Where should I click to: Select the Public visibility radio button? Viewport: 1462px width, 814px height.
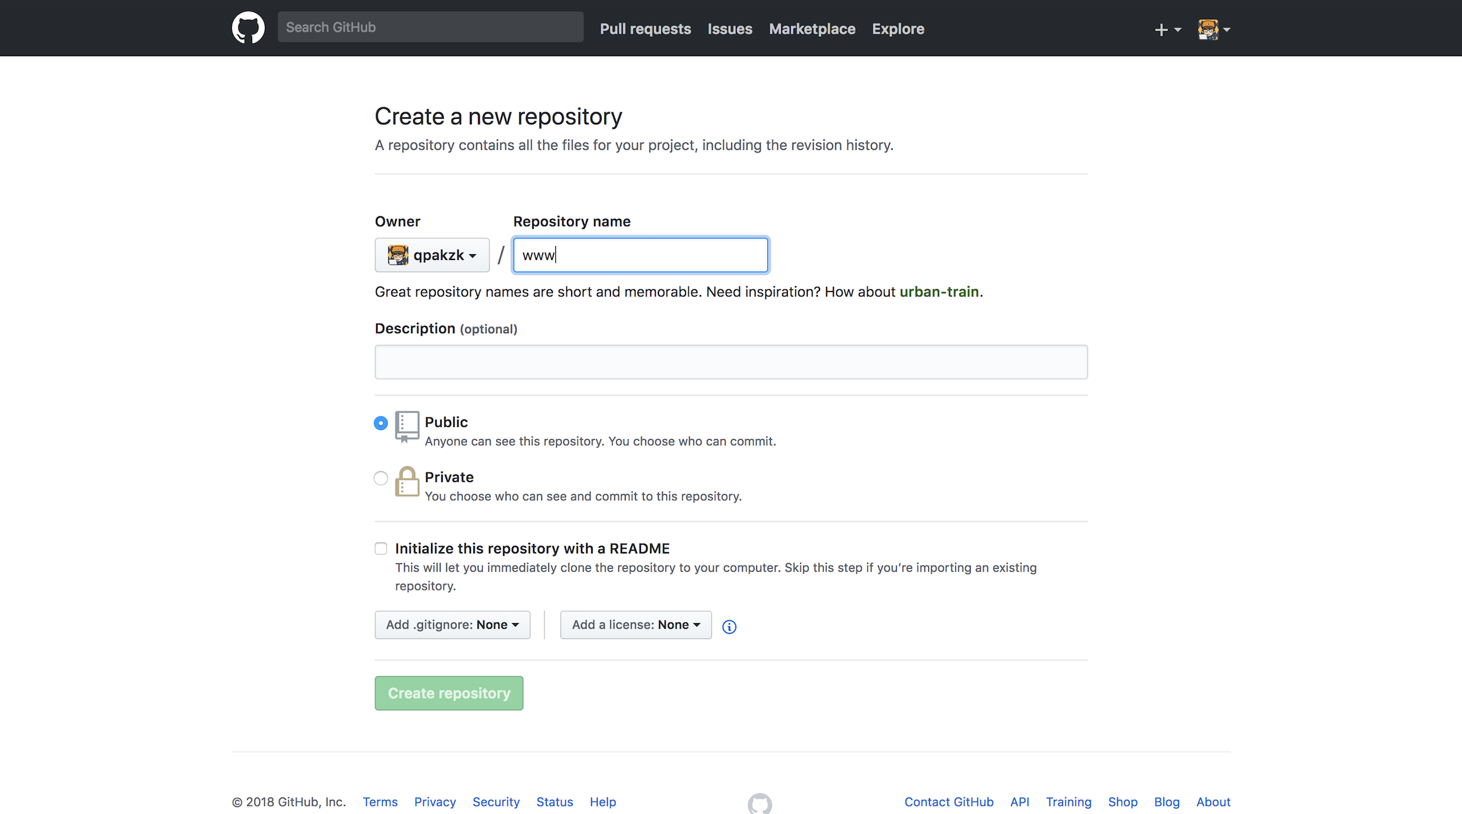(x=381, y=423)
